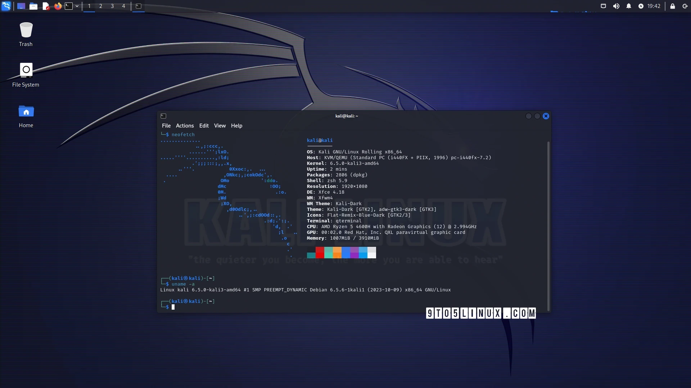Viewport: 691px width, 388px height.
Task: Open the text editor launcher
Action: 46,6
